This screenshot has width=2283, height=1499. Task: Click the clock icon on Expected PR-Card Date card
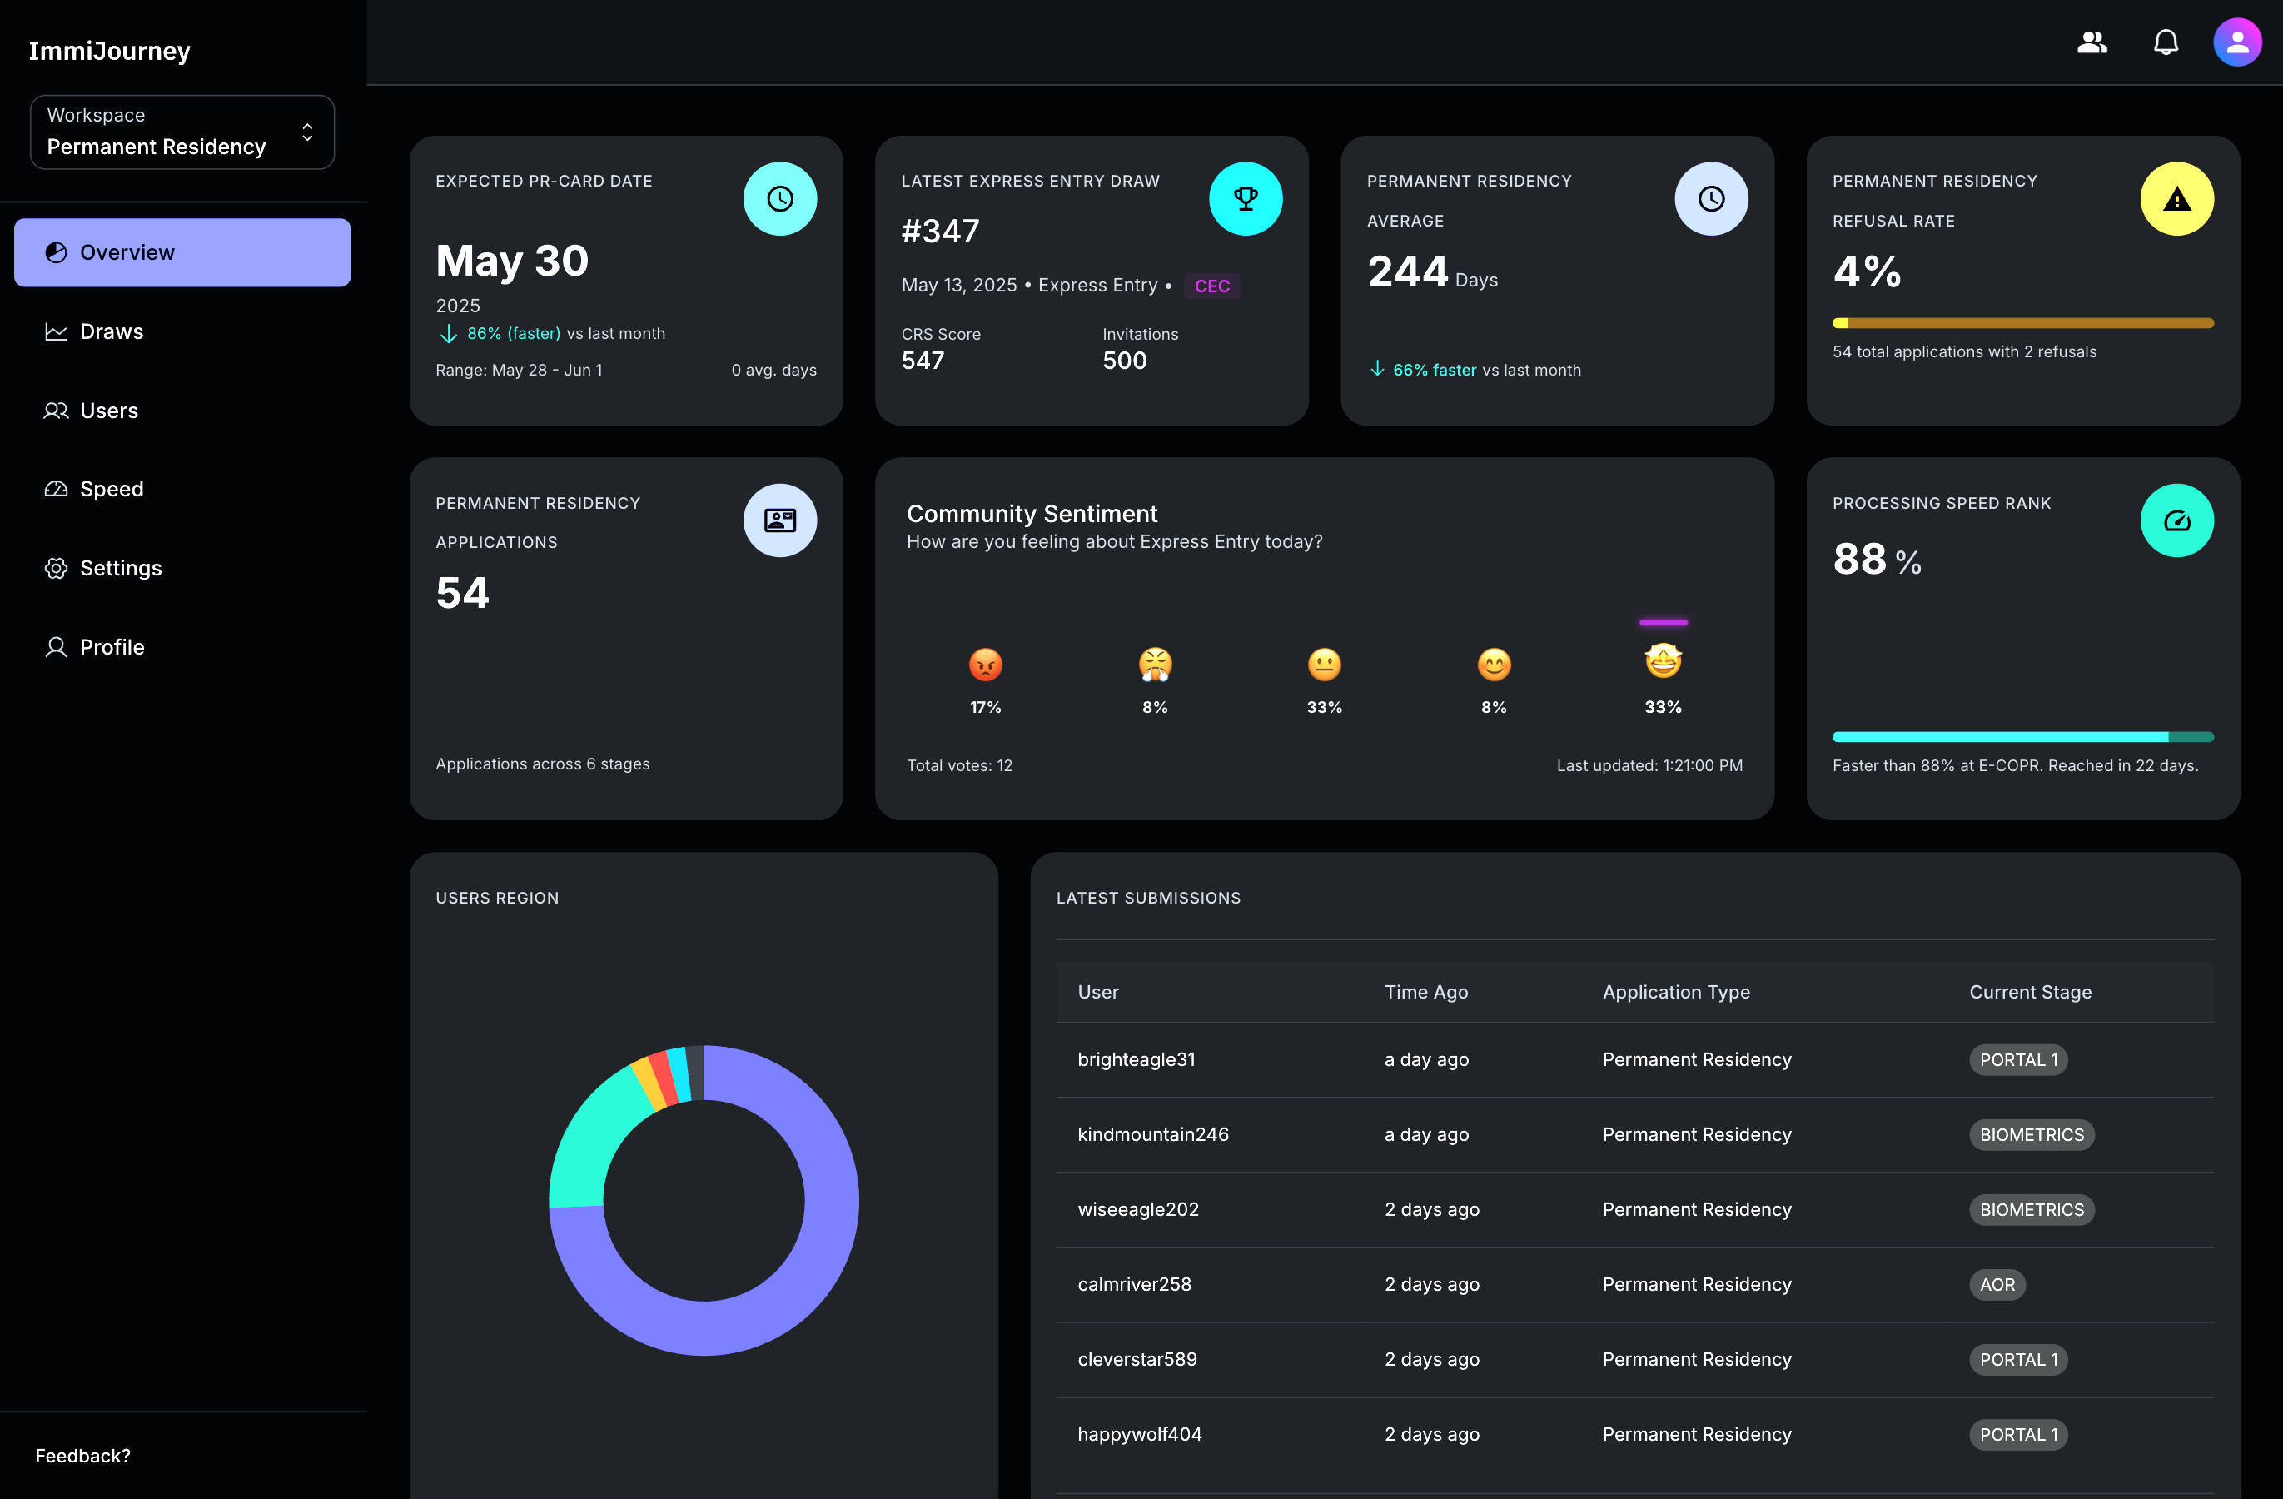point(780,199)
